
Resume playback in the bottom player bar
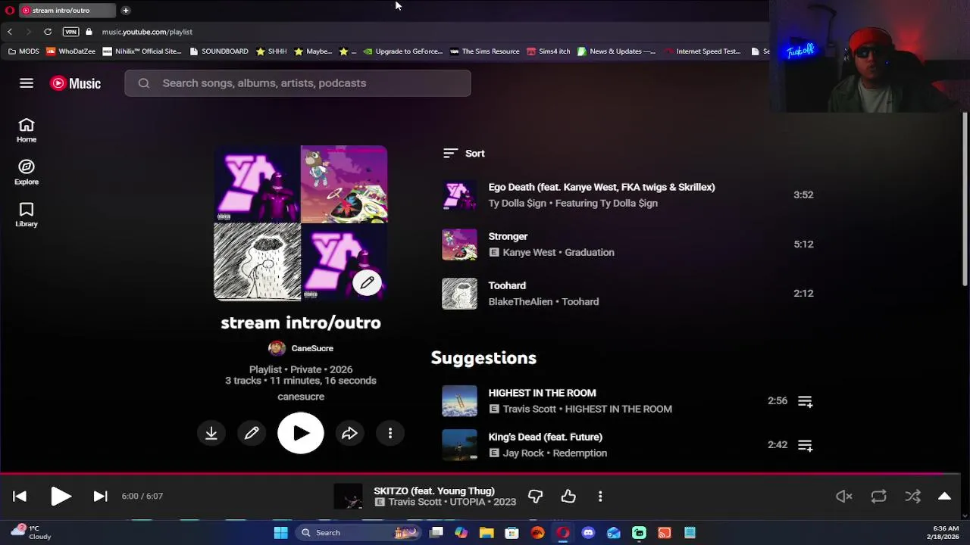click(61, 497)
